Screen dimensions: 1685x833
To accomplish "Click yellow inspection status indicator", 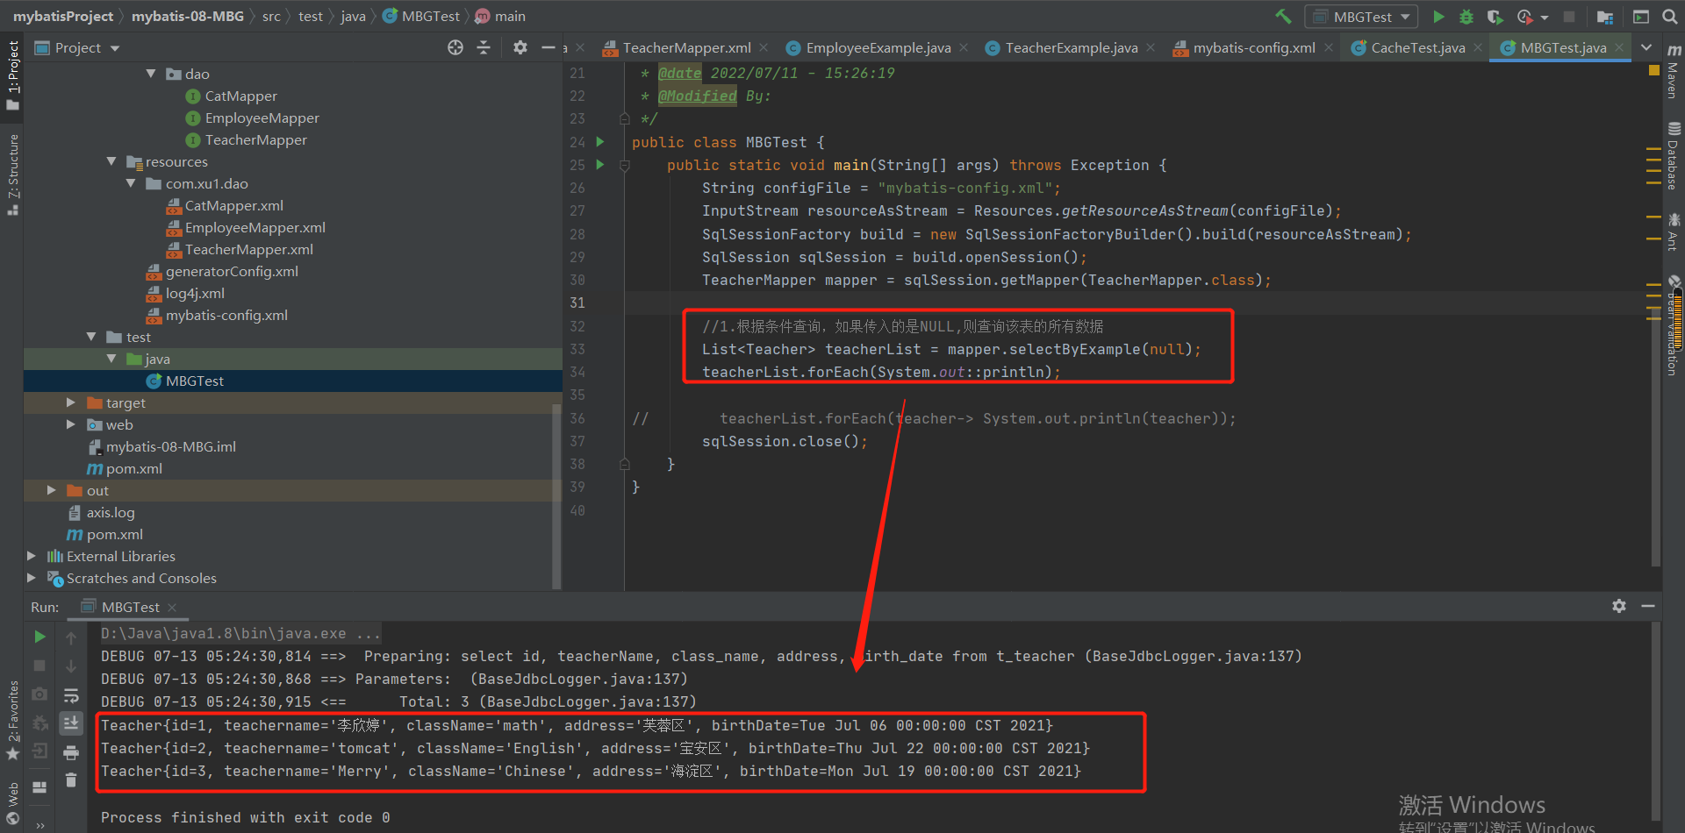I will coord(1654,69).
